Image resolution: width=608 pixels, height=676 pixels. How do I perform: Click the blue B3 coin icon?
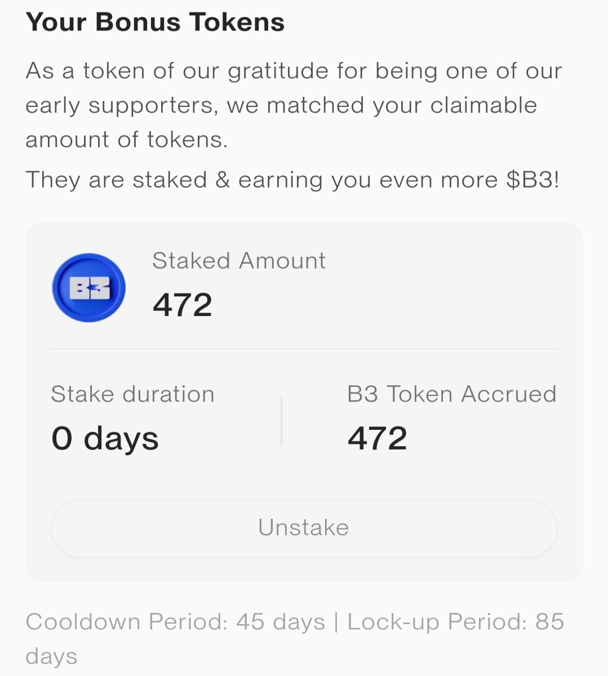click(88, 288)
